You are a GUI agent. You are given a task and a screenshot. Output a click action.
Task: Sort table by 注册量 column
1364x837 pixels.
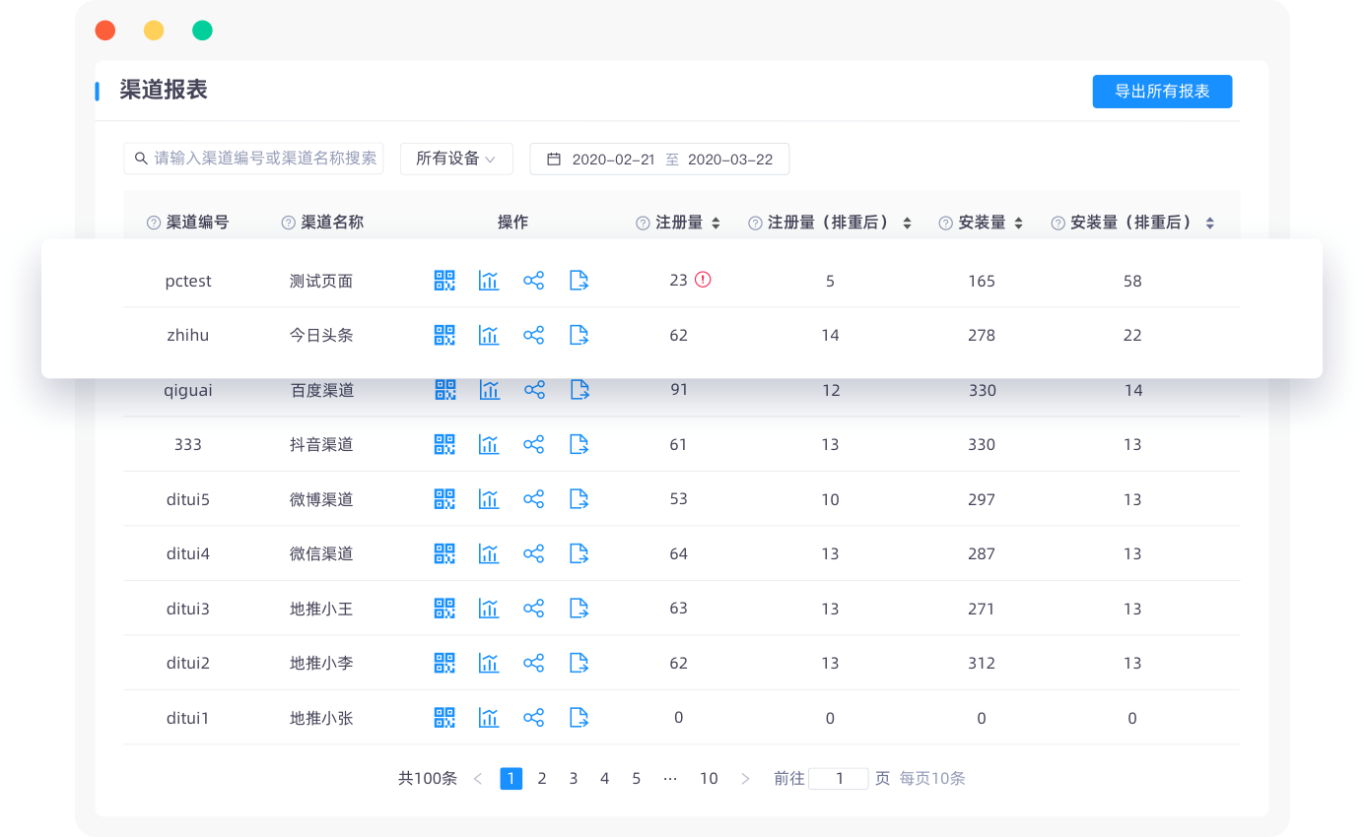[716, 224]
